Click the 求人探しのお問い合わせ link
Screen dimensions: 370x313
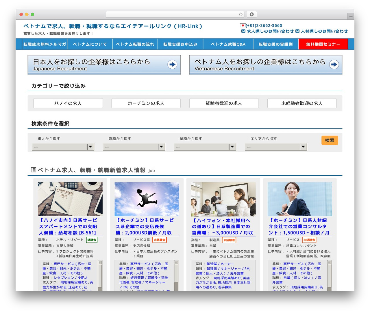(270, 31)
